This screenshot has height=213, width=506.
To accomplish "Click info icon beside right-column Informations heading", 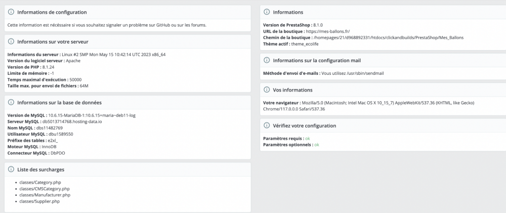I will pyautogui.click(x=267, y=12).
